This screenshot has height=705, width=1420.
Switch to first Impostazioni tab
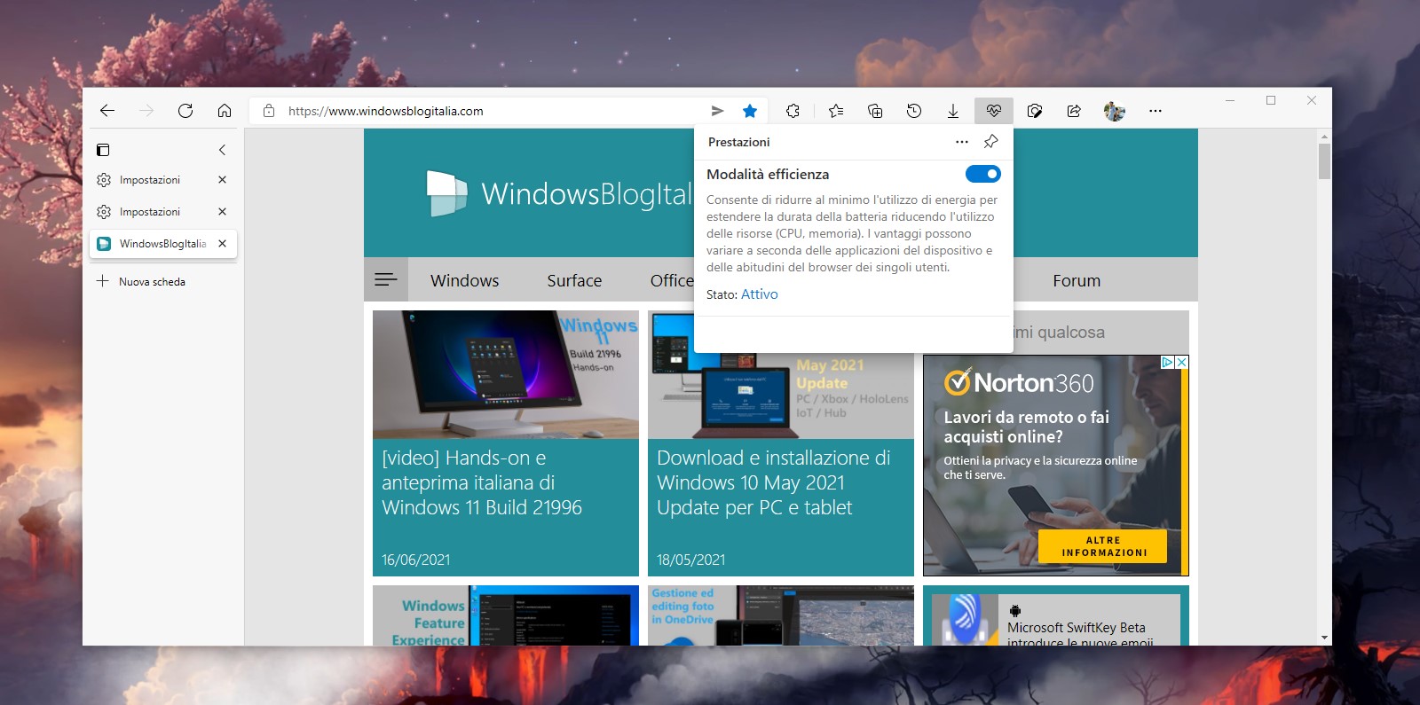point(150,180)
